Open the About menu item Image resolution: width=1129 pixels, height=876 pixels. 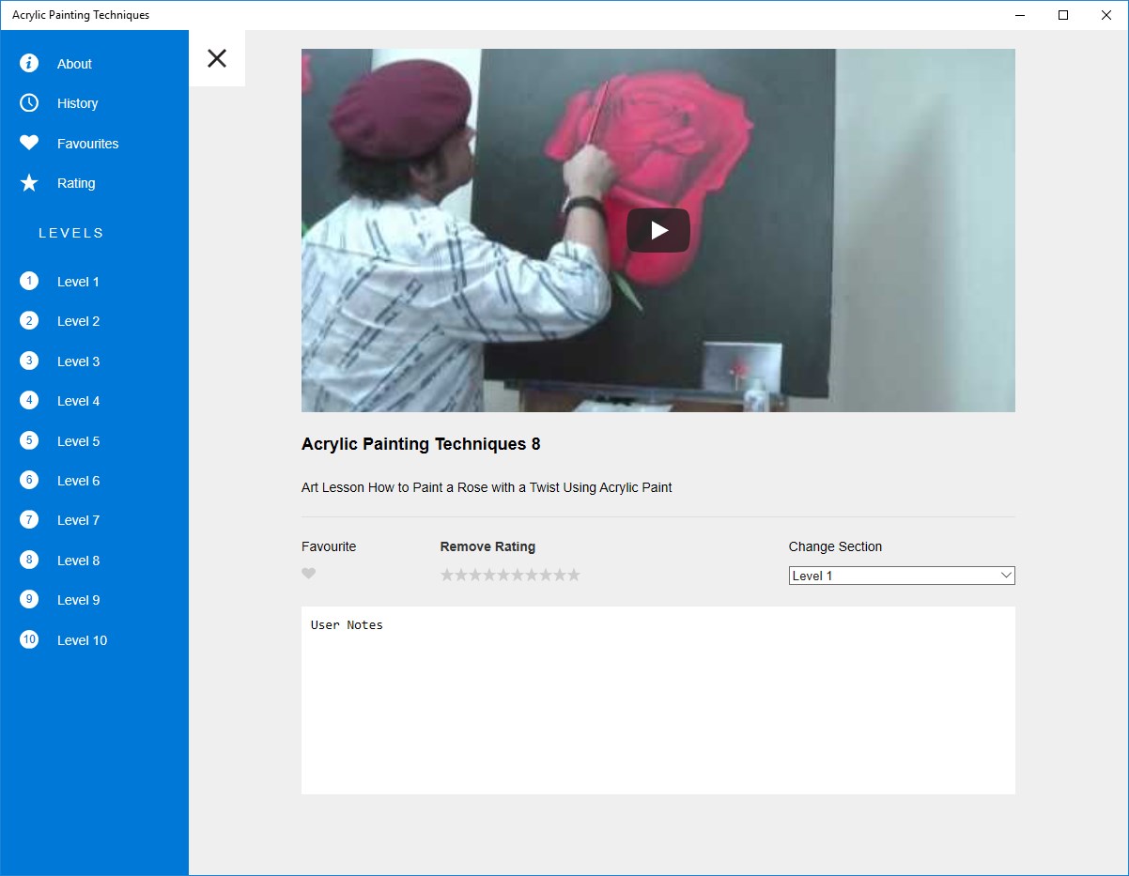(x=74, y=64)
